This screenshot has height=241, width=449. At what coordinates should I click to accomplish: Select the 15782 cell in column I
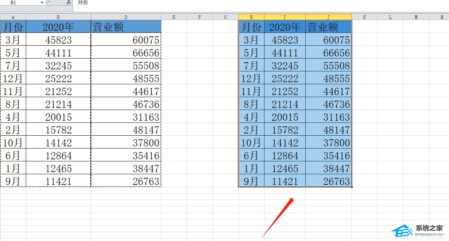[285, 129]
